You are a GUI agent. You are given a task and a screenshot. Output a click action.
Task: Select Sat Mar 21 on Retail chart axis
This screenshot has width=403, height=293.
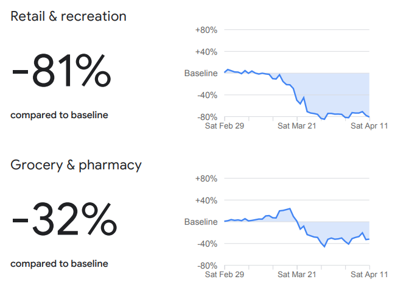(x=297, y=126)
